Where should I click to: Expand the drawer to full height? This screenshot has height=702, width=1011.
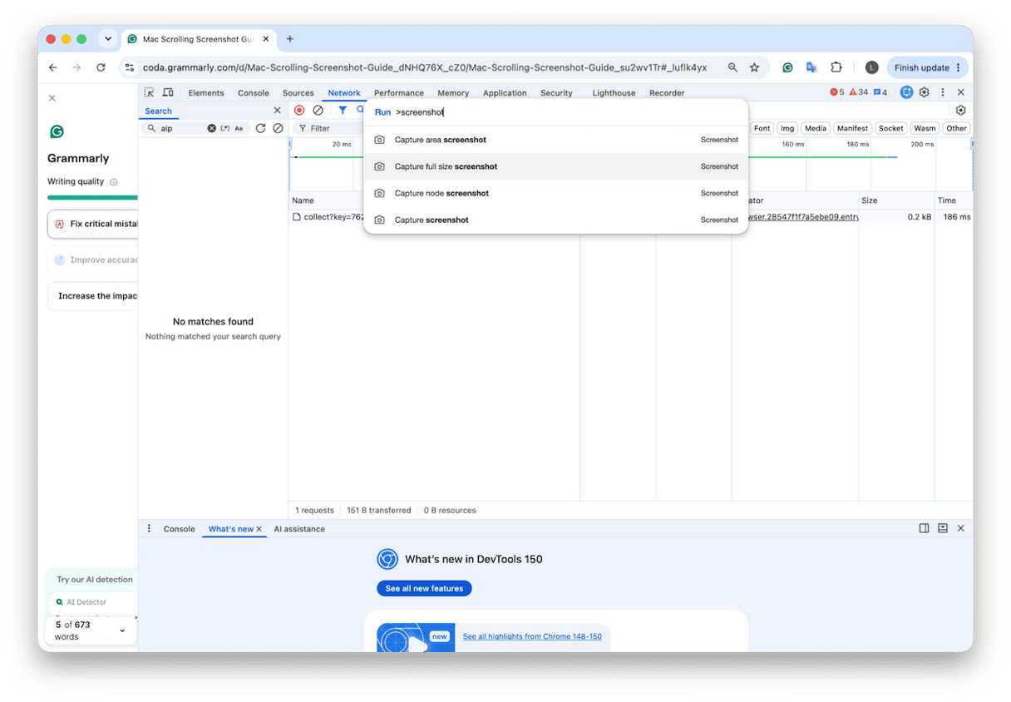coord(943,528)
